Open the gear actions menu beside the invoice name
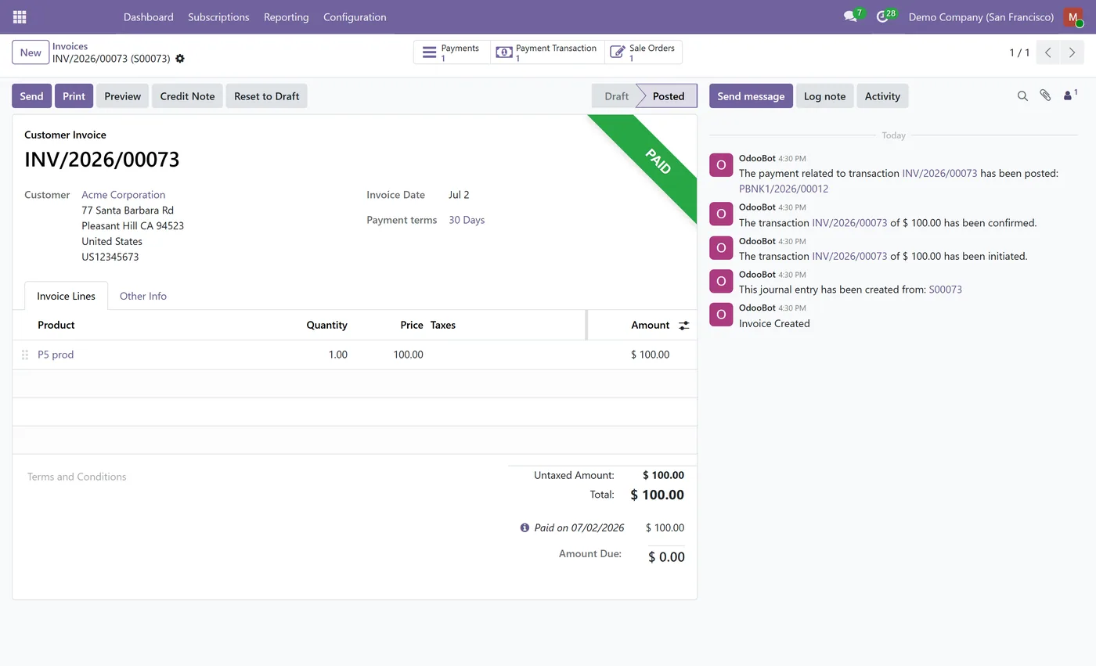 click(180, 59)
